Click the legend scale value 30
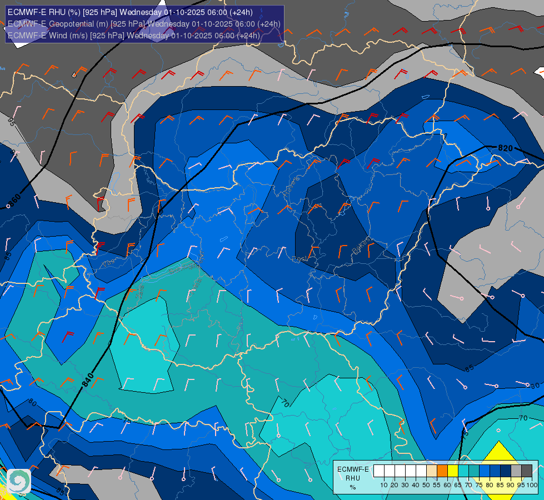Image resolution: width=544 pixels, height=500 pixels. (x=405, y=485)
